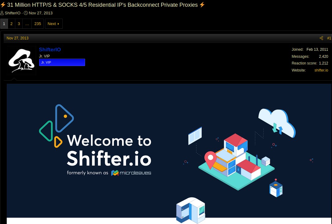Go to the Next page

tap(54, 24)
